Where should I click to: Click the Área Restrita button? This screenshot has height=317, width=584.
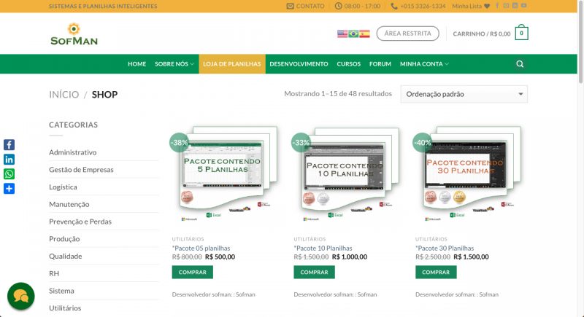coord(408,34)
